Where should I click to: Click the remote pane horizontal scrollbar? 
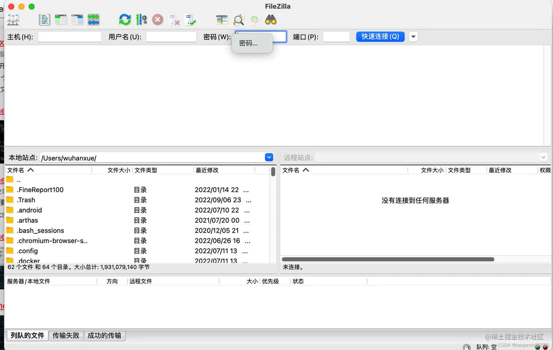pos(388,259)
